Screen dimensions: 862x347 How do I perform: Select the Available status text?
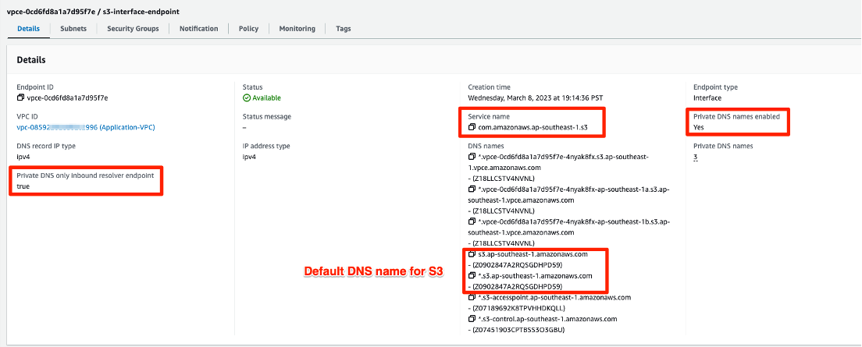[266, 97]
